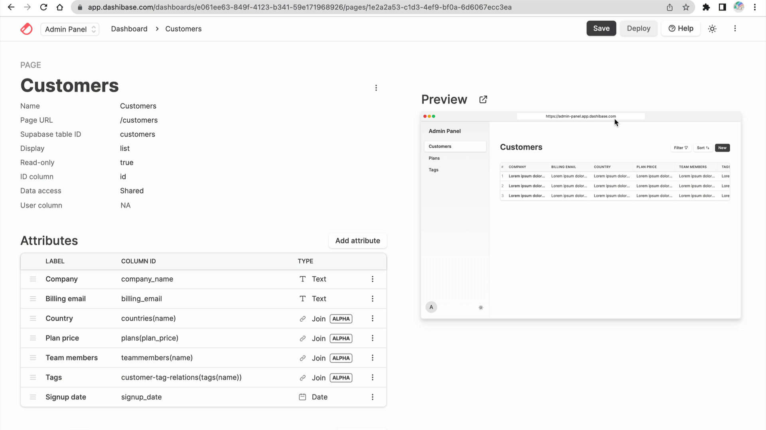Toggle theme icon in preview sidebar
Image resolution: width=766 pixels, height=430 pixels.
coord(481,308)
